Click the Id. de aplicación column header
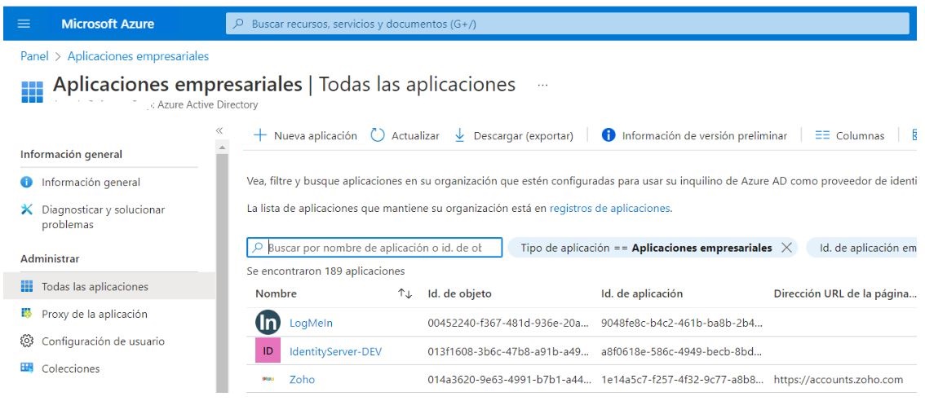Image resolution: width=925 pixels, height=401 pixels. click(x=642, y=293)
